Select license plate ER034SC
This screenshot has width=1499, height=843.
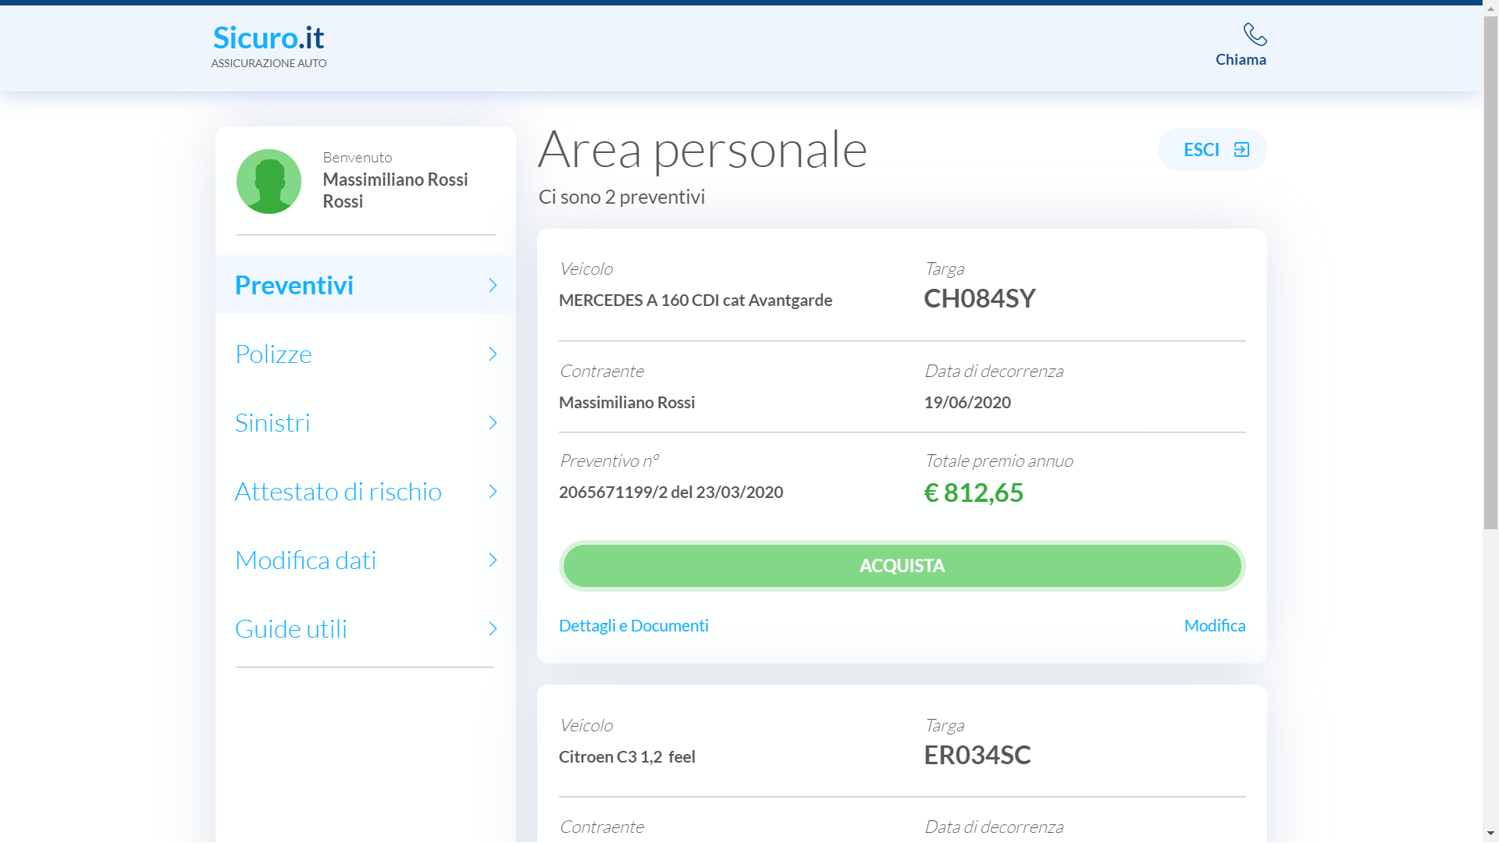[977, 756]
